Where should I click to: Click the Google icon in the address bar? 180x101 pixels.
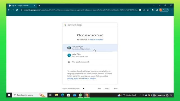click(140, 10)
